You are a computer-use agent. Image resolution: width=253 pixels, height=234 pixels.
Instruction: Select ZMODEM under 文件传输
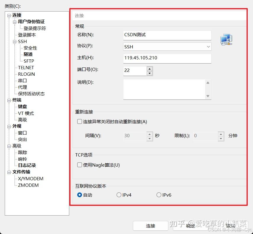(30, 185)
